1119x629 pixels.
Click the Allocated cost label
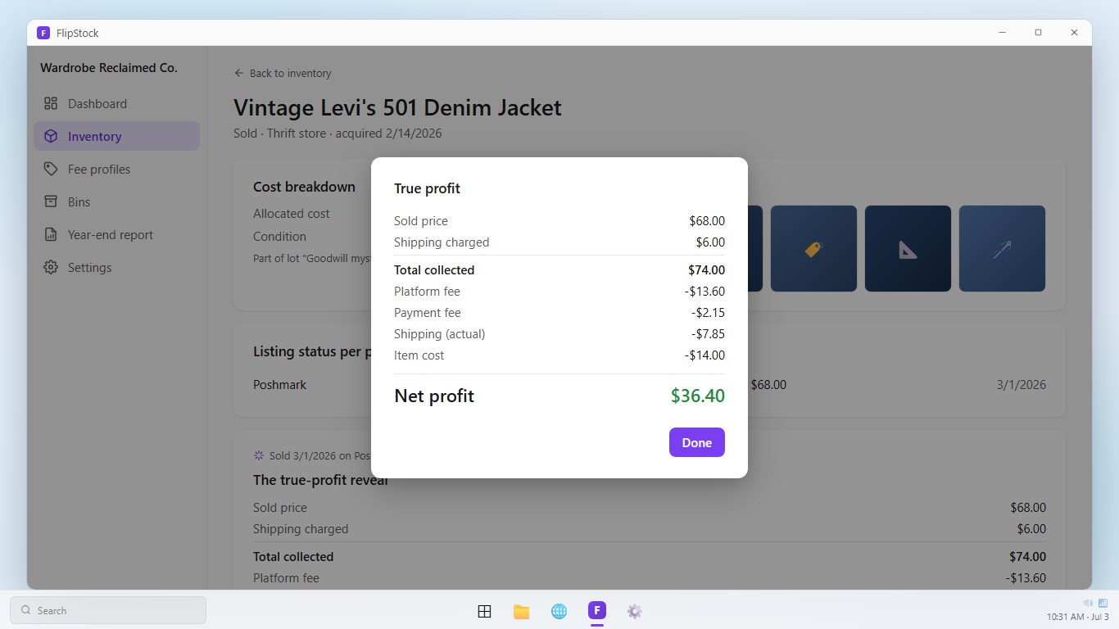pos(291,214)
